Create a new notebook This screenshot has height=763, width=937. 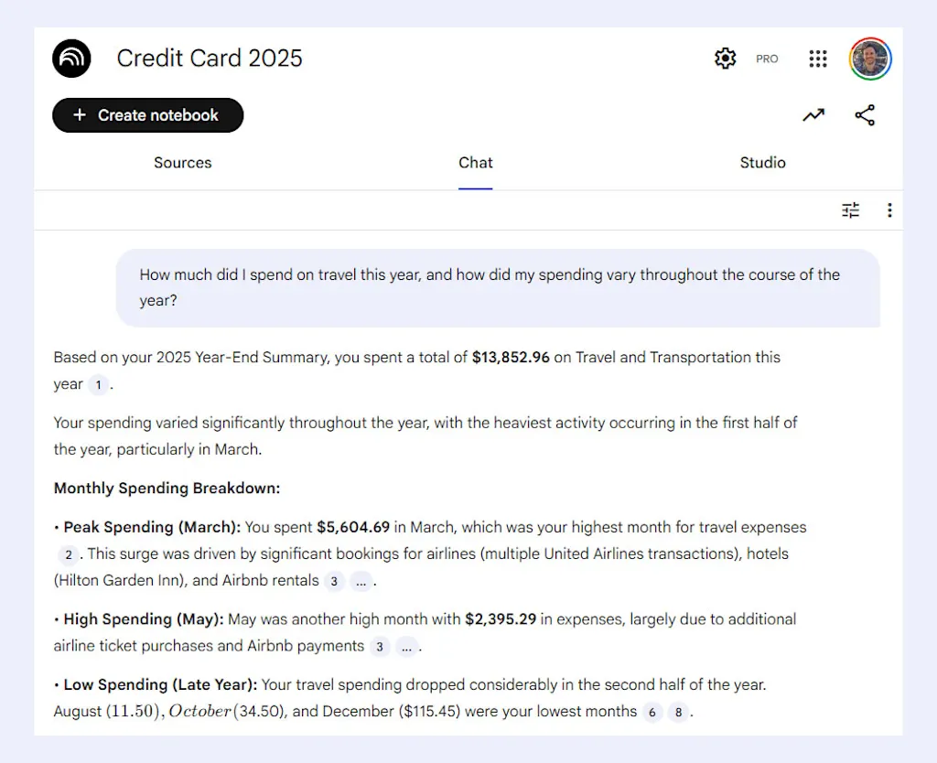click(147, 115)
